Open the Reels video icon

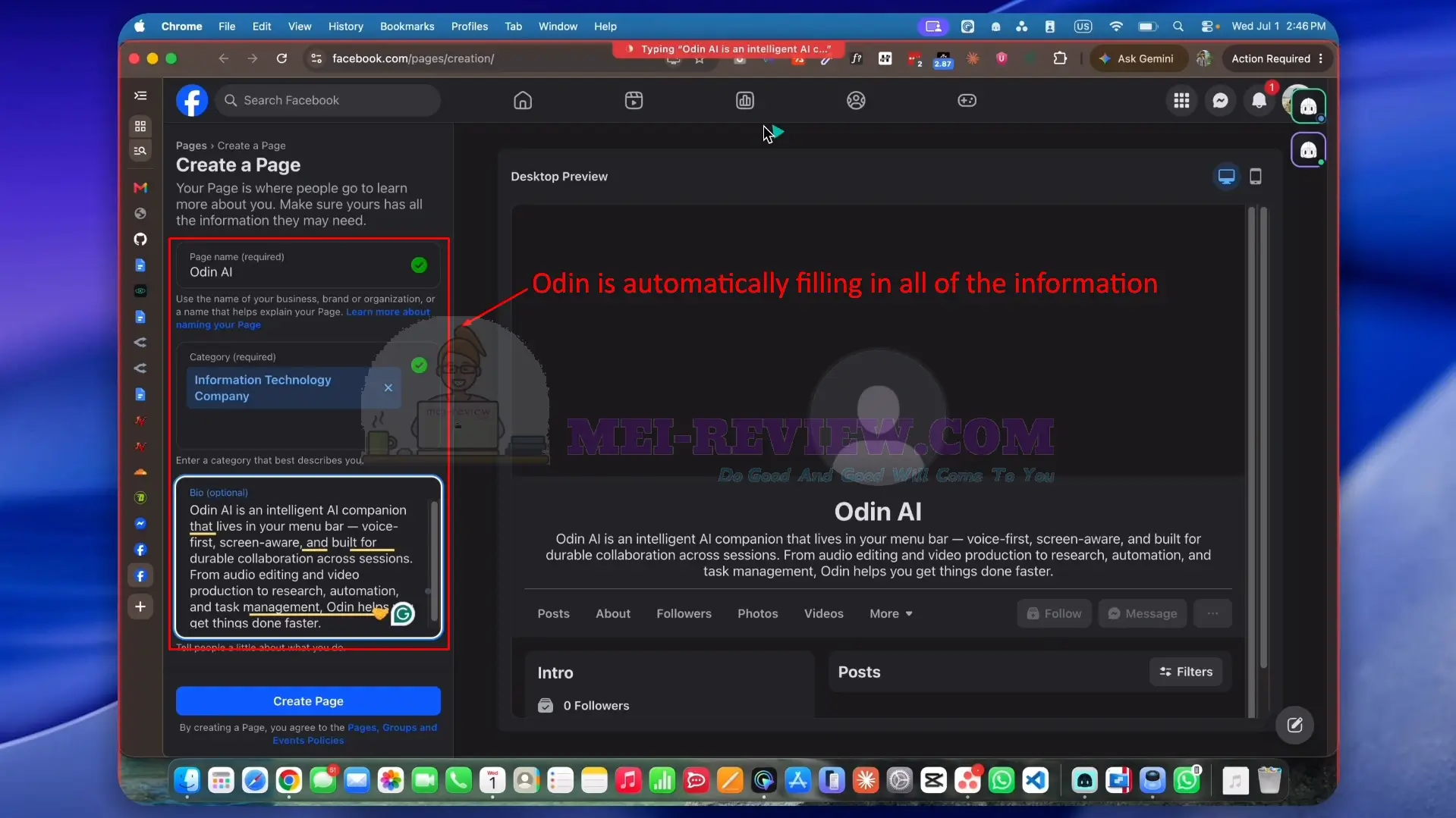pyautogui.click(x=634, y=100)
